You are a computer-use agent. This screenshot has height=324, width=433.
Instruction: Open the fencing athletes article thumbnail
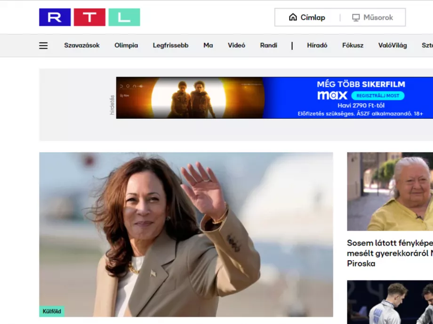[x=390, y=302]
